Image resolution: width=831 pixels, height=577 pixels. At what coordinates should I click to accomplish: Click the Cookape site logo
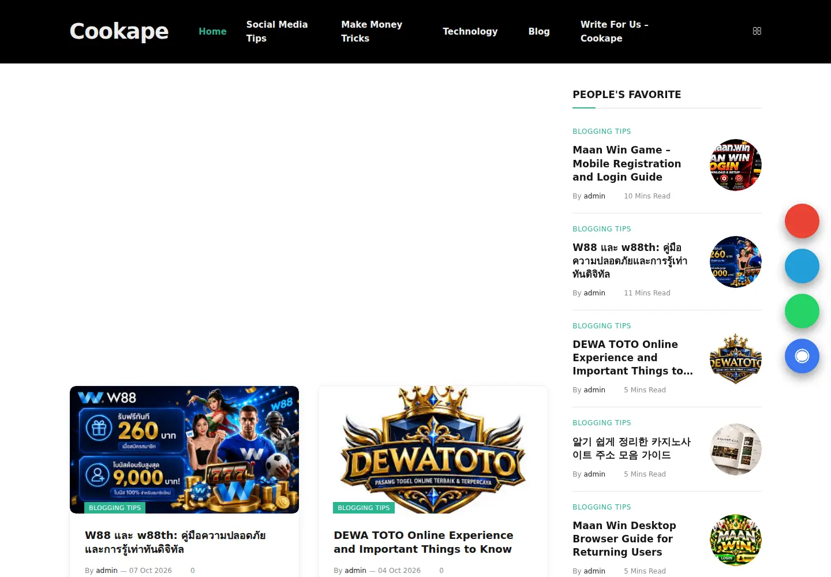[x=119, y=31]
